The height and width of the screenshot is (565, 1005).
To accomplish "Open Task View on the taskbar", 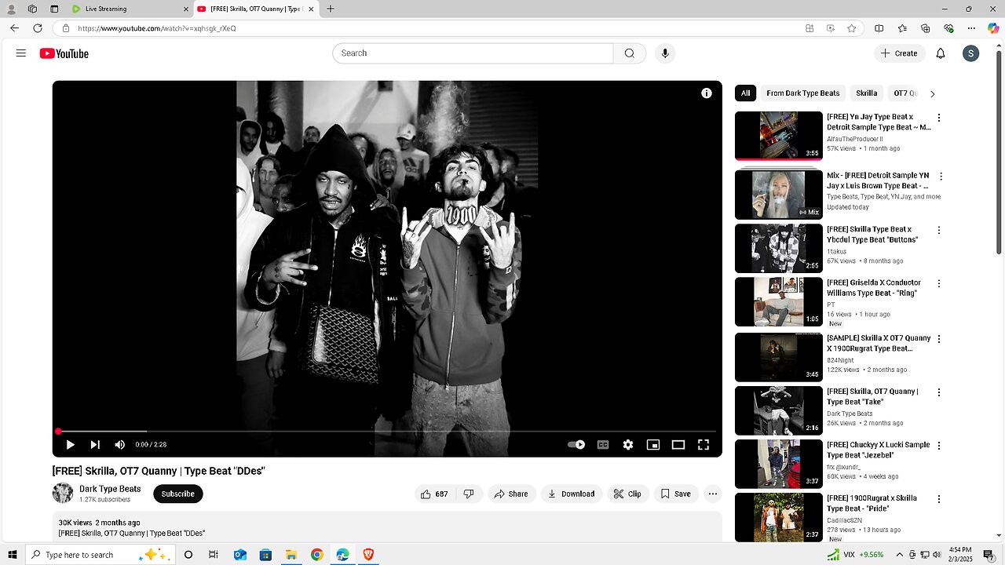I will coord(213,555).
